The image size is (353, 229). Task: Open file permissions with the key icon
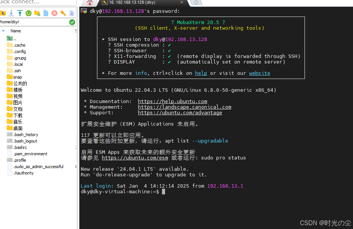click(63, 13)
